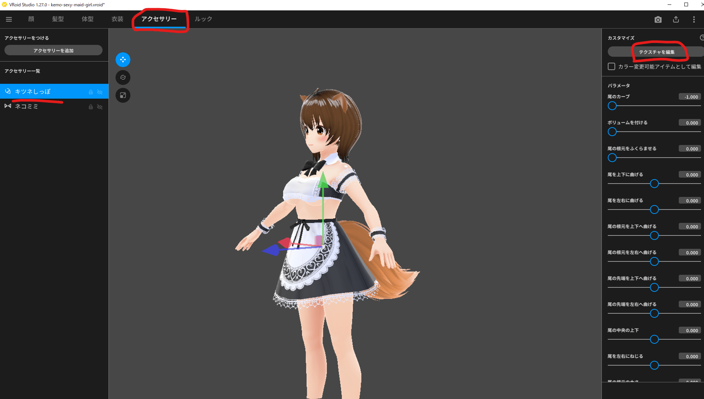Toggle visibility of キツネしっぽ accessory
Viewport: 704px width, 399px height.
coord(100,92)
